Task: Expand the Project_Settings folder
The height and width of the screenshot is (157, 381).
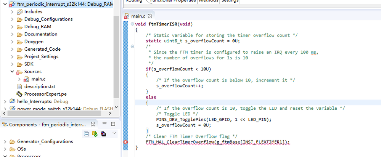Action: [x=12, y=57]
